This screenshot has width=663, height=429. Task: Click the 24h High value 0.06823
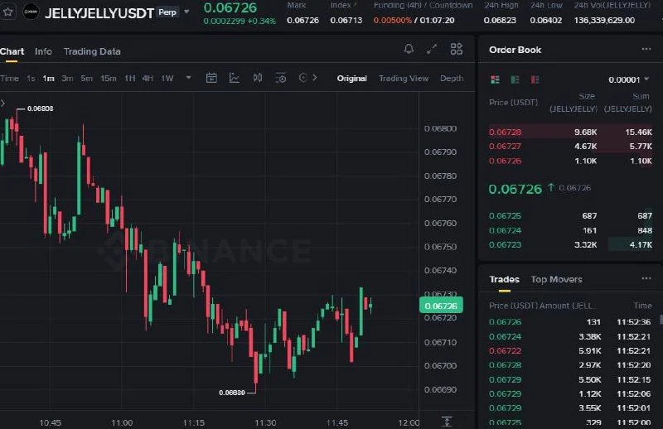[x=500, y=20]
